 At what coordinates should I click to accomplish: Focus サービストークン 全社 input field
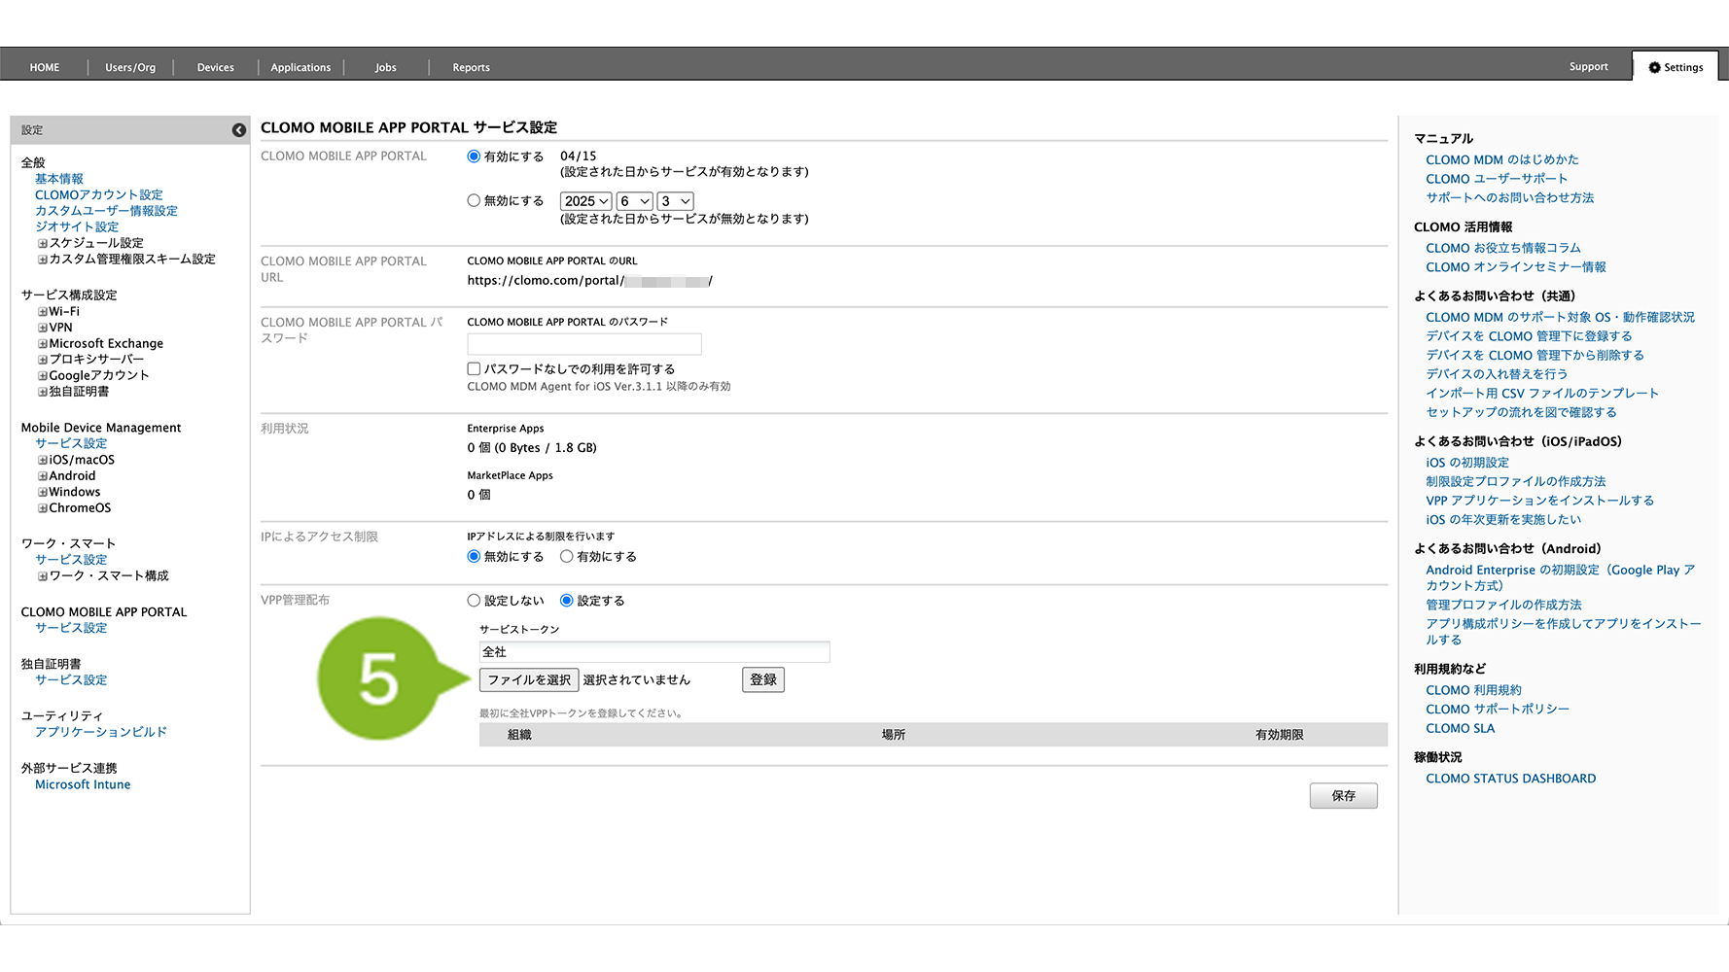654,651
